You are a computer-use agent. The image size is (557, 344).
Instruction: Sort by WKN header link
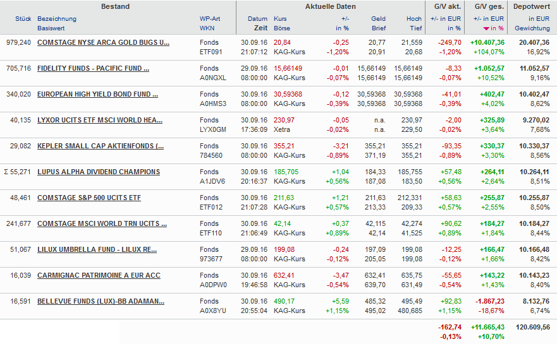pos(207,28)
